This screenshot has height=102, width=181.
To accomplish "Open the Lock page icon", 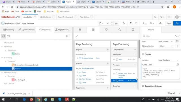I will (124, 23).
